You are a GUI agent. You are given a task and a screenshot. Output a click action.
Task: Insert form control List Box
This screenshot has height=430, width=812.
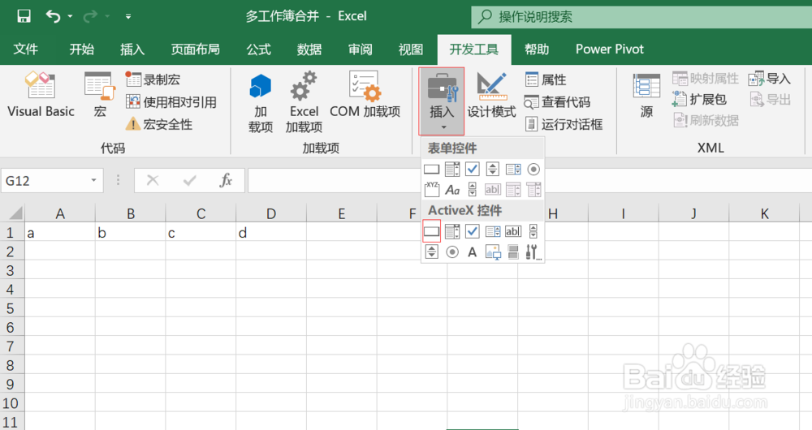[513, 170]
